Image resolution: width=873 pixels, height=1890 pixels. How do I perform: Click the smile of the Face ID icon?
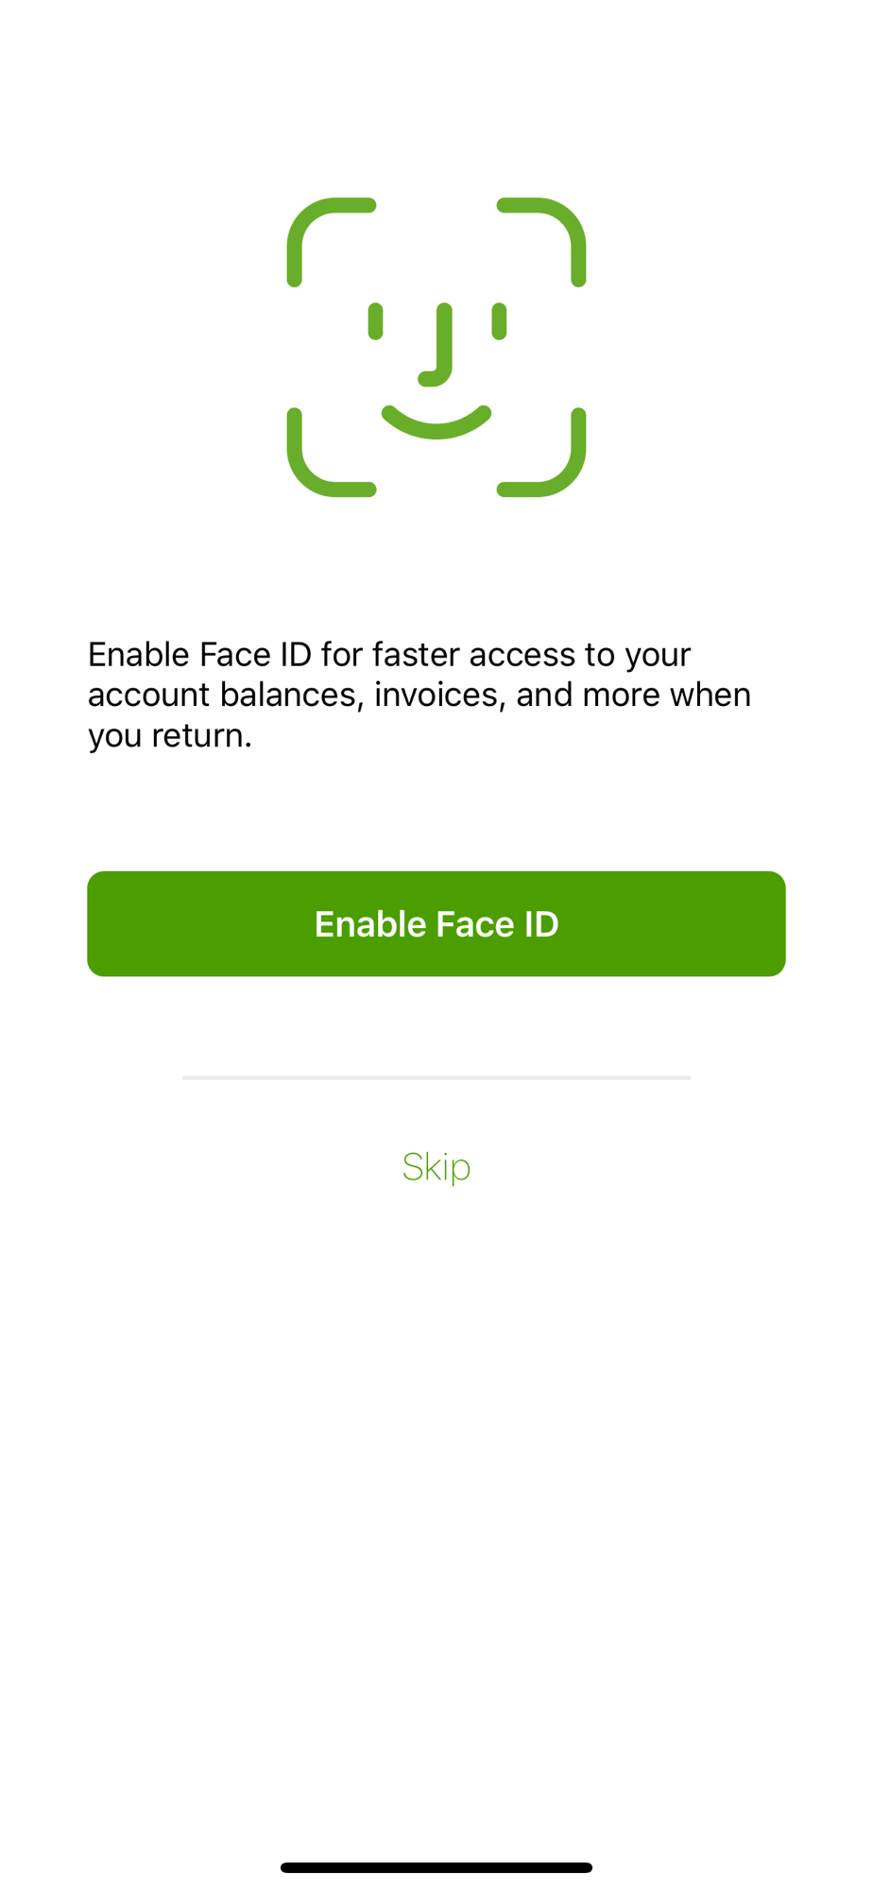[436, 421]
